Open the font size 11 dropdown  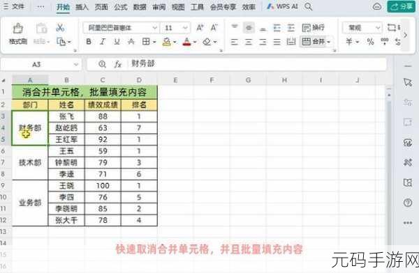coord(185,28)
